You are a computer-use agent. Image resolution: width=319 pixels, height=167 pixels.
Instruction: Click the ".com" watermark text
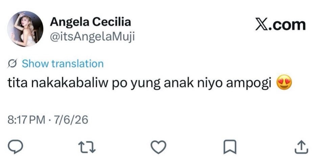pos(288,25)
